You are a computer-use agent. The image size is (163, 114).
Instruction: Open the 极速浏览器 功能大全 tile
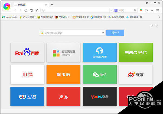[x=63, y=53]
